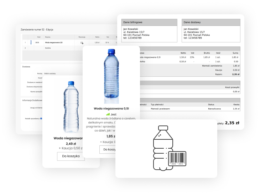This screenshot has width=260, height=195.
Task: Click Jan Kowalski under Dane dostawy
Action: [x=191, y=29]
